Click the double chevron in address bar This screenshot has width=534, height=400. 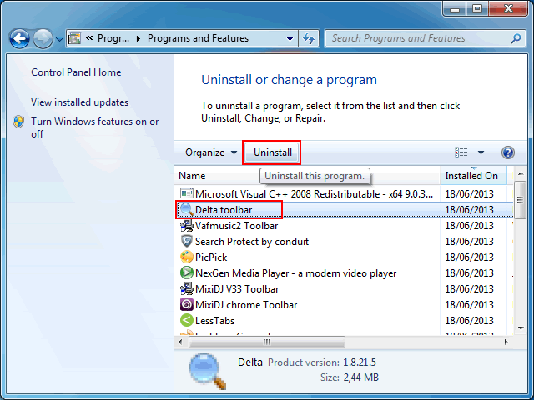pyautogui.click(x=89, y=38)
